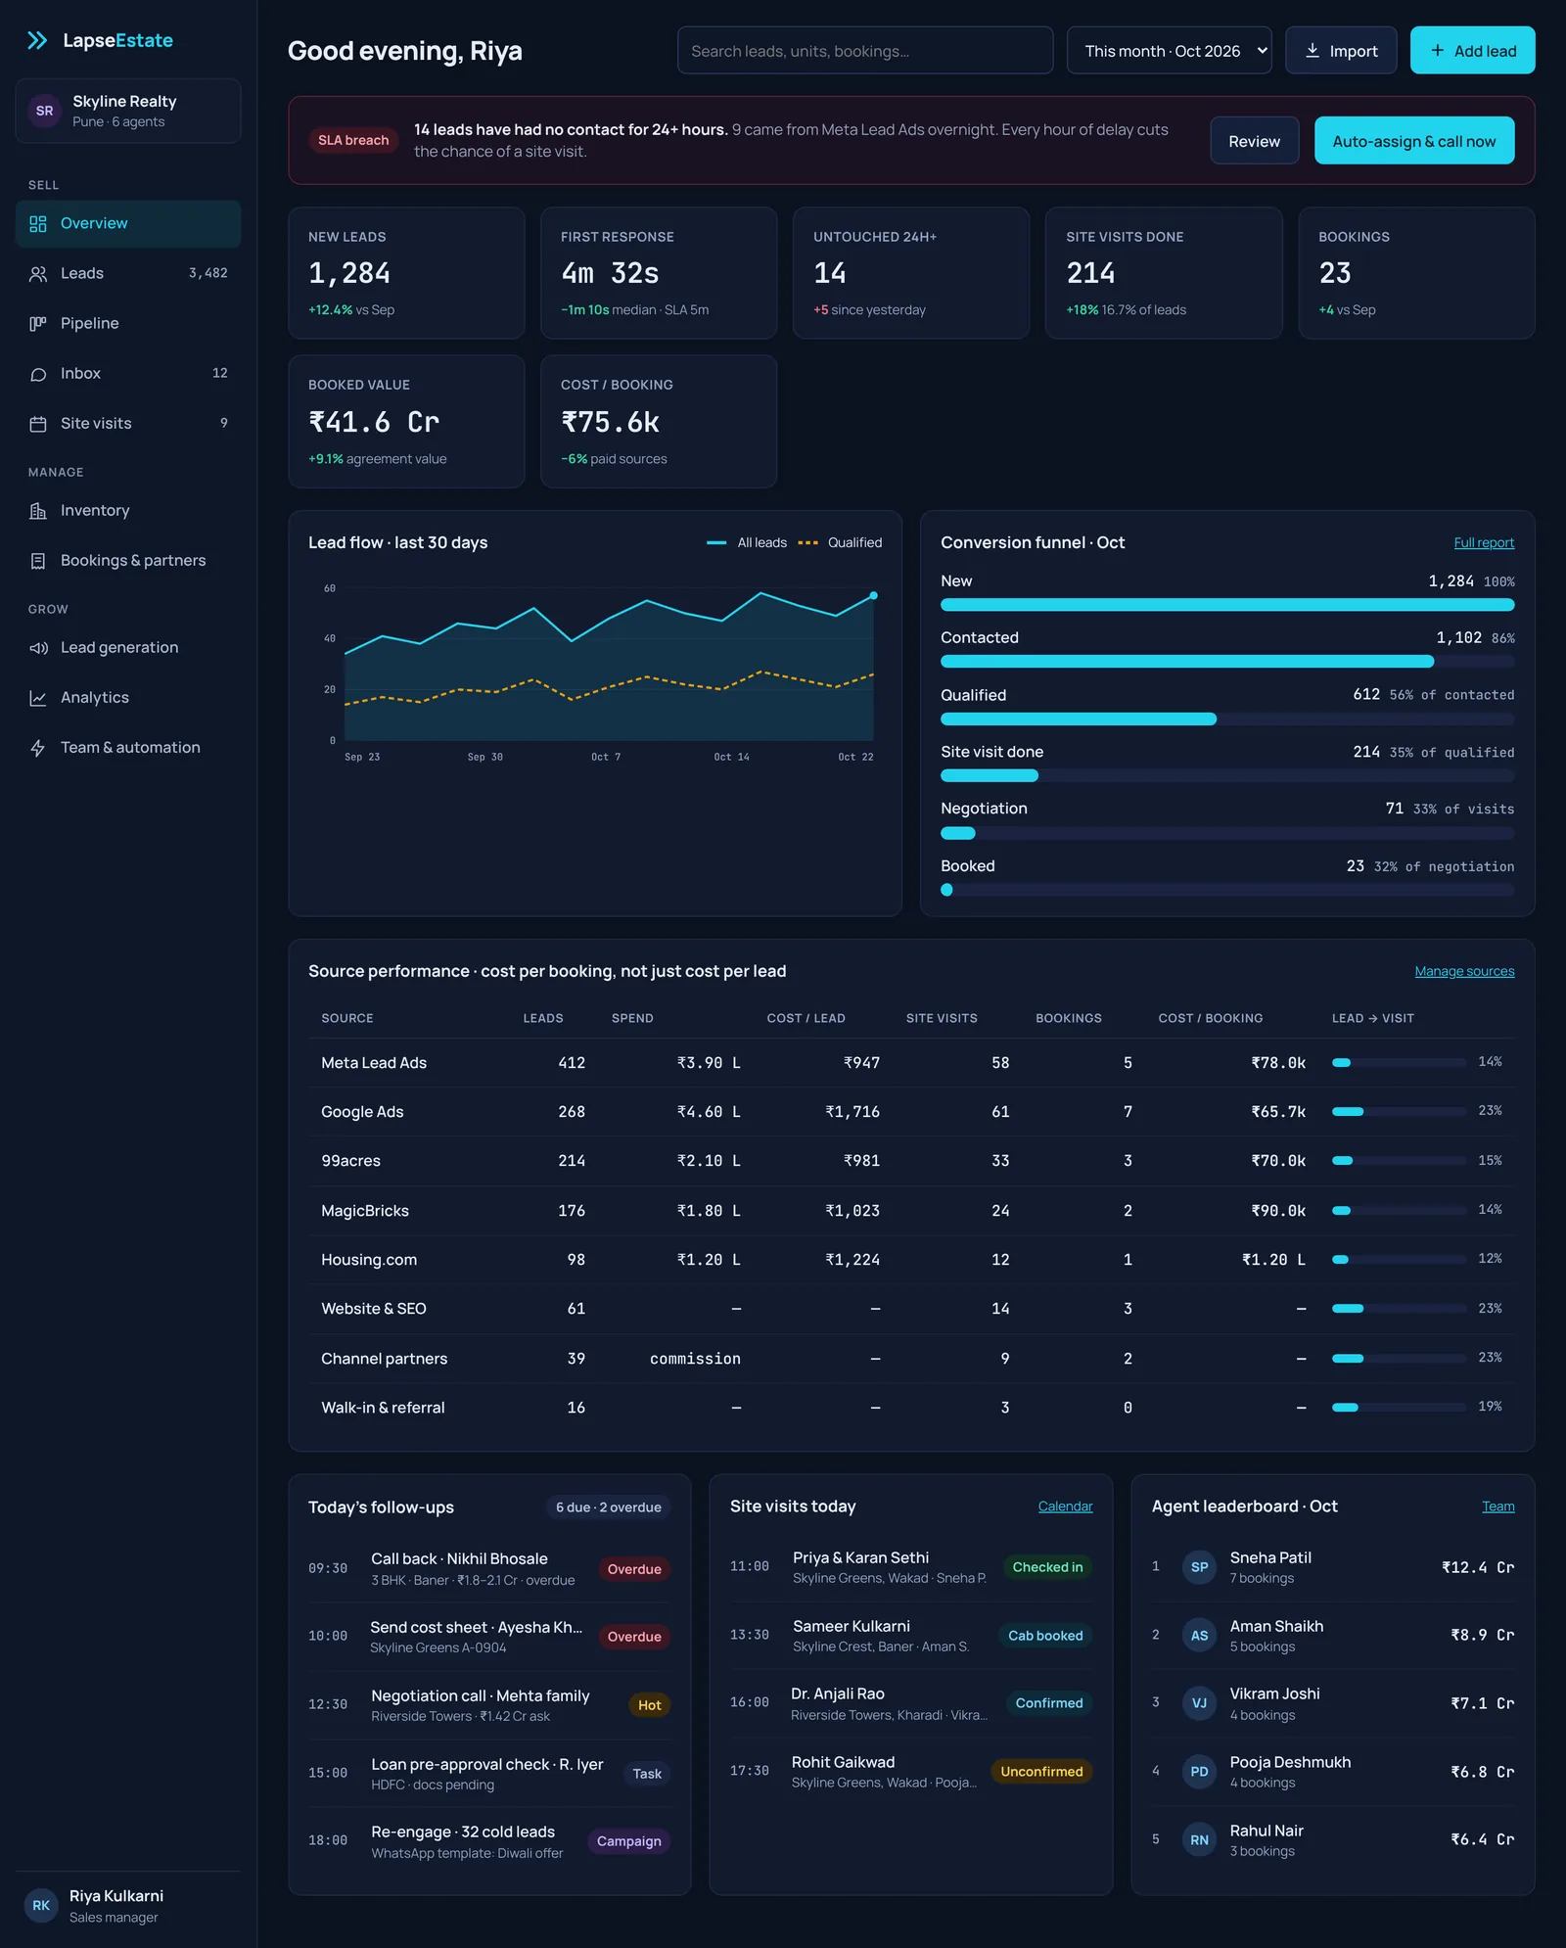This screenshot has height=1948, width=1566.
Task: Click the Analytics chart icon
Action: (38, 698)
